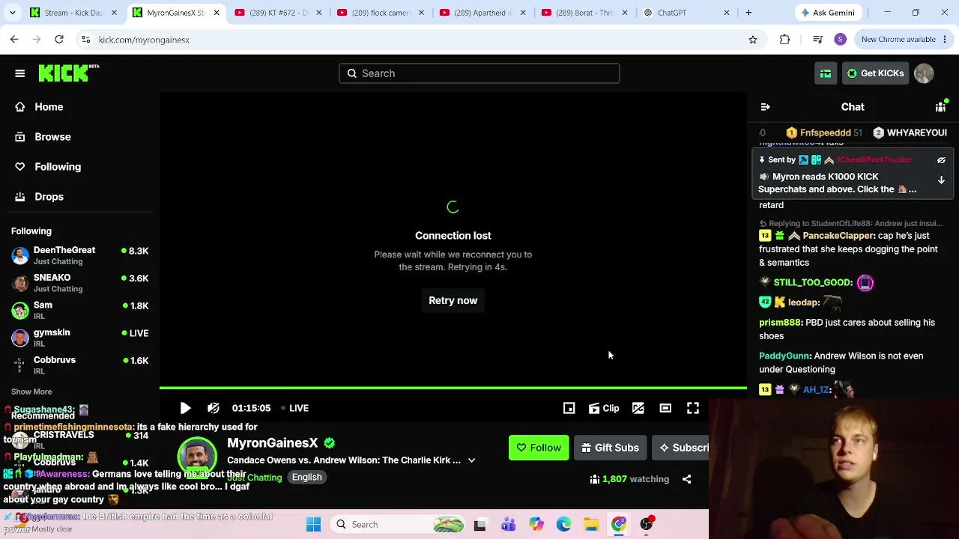Hide the pinned chat message
This screenshot has height=539, width=959.
942,160
